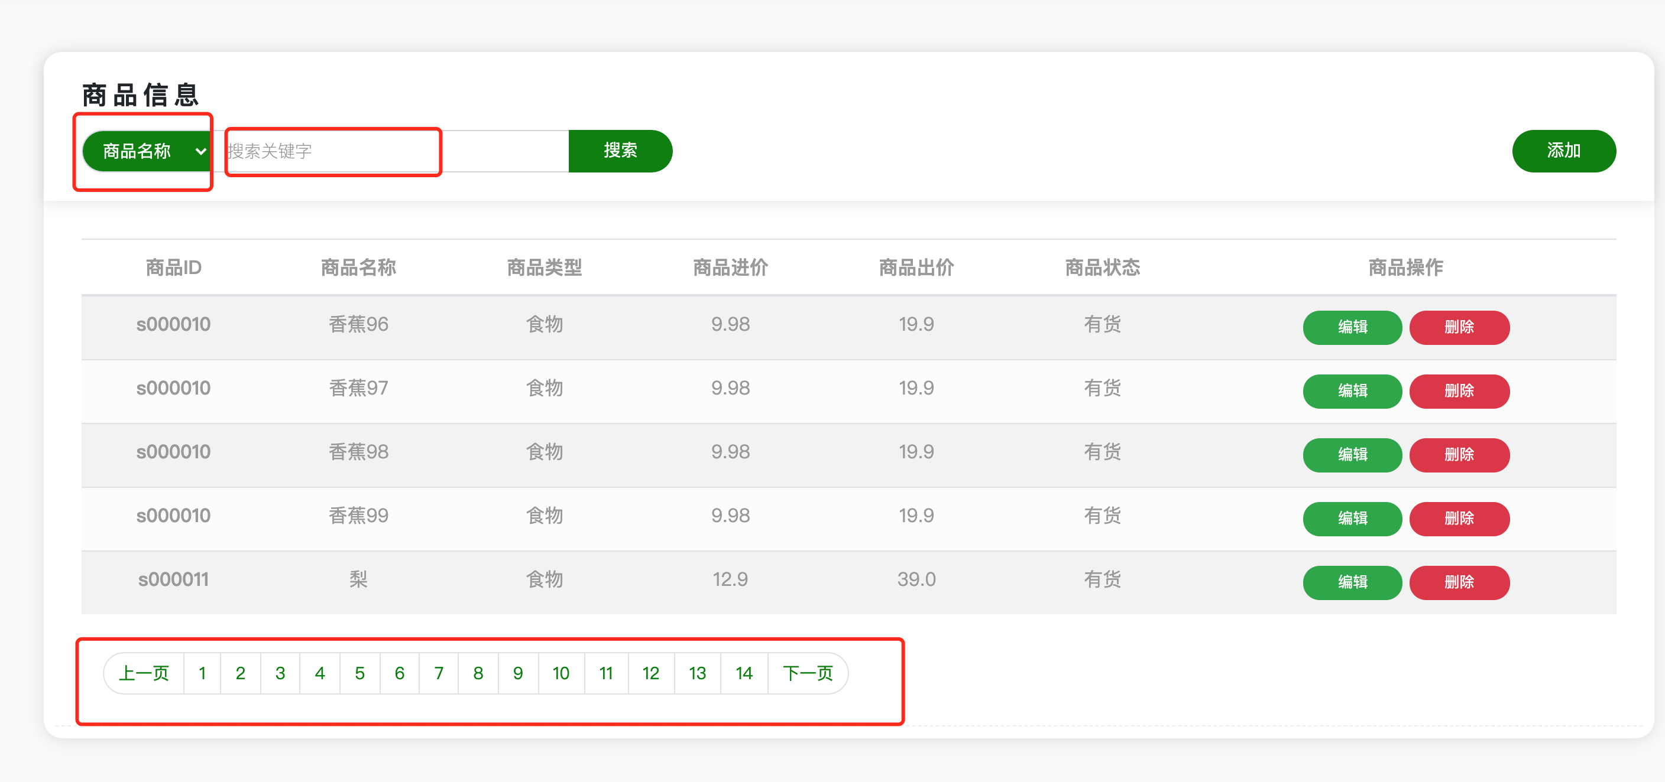
Task: Navigate to pagination page 10
Action: [561, 673]
